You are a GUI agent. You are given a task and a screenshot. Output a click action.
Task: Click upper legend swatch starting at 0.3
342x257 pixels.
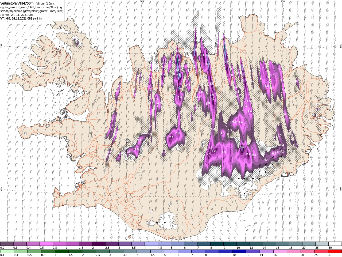[20, 244]
